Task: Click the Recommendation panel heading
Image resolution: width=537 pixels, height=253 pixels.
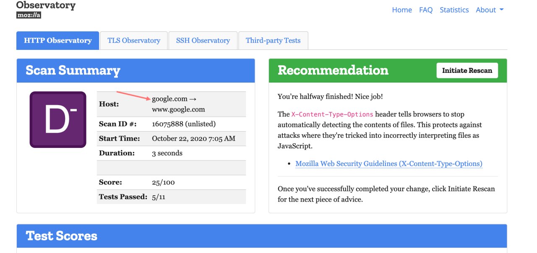Action: 333,70
